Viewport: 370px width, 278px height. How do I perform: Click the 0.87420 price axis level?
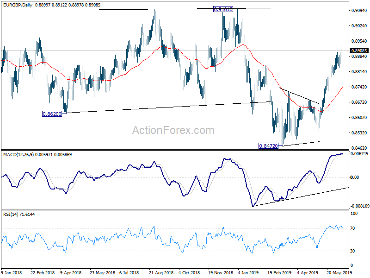[359, 87]
